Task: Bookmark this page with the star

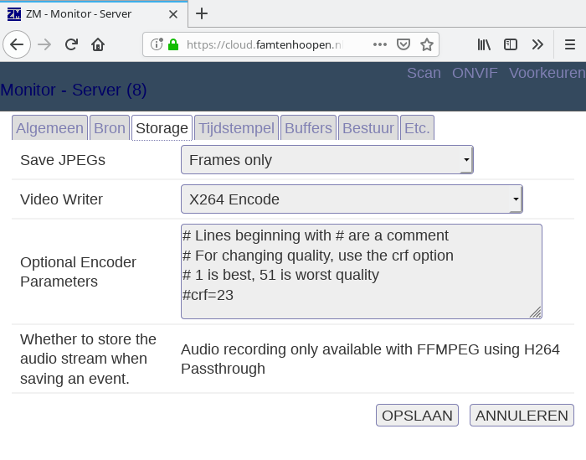Action: click(426, 44)
